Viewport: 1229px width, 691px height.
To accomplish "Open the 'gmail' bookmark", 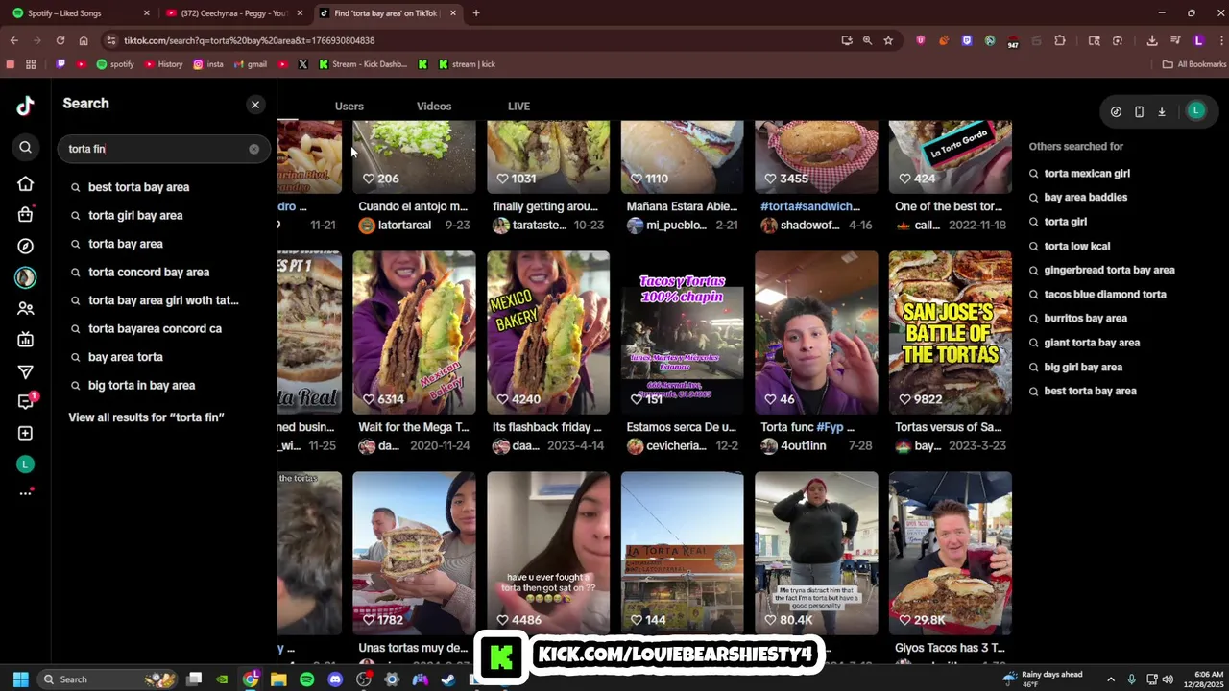I will [251, 64].
